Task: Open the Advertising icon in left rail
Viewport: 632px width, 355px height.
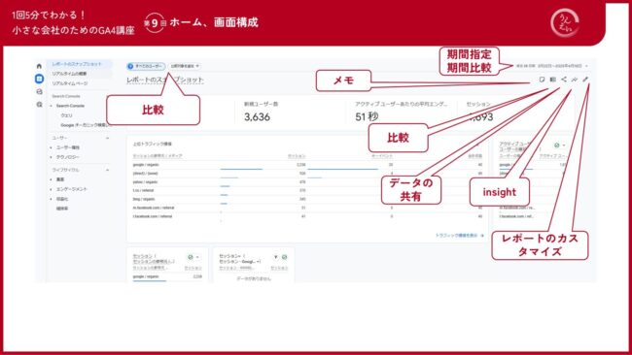Action: (39, 105)
